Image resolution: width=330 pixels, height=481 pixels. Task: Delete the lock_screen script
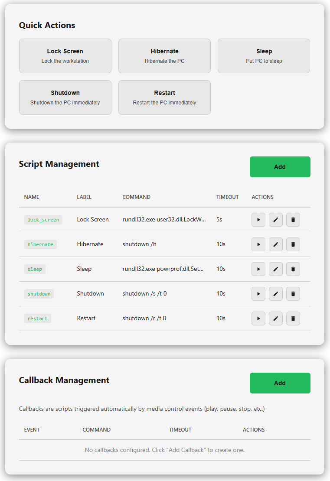293,220
